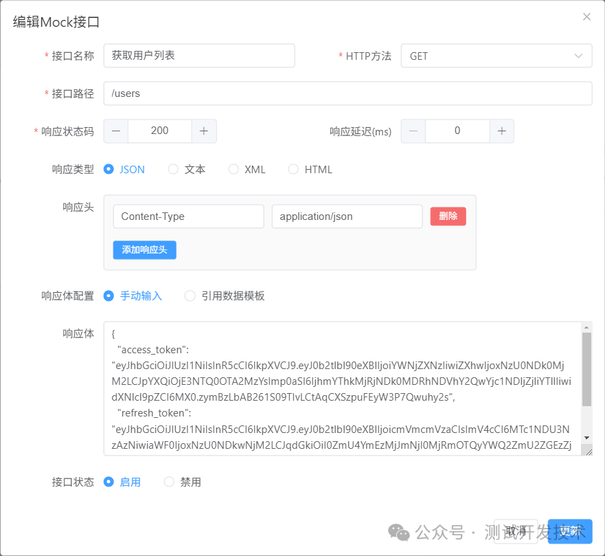This screenshot has height=556, width=605.
Task: Click the application/json header value field
Action: [347, 216]
